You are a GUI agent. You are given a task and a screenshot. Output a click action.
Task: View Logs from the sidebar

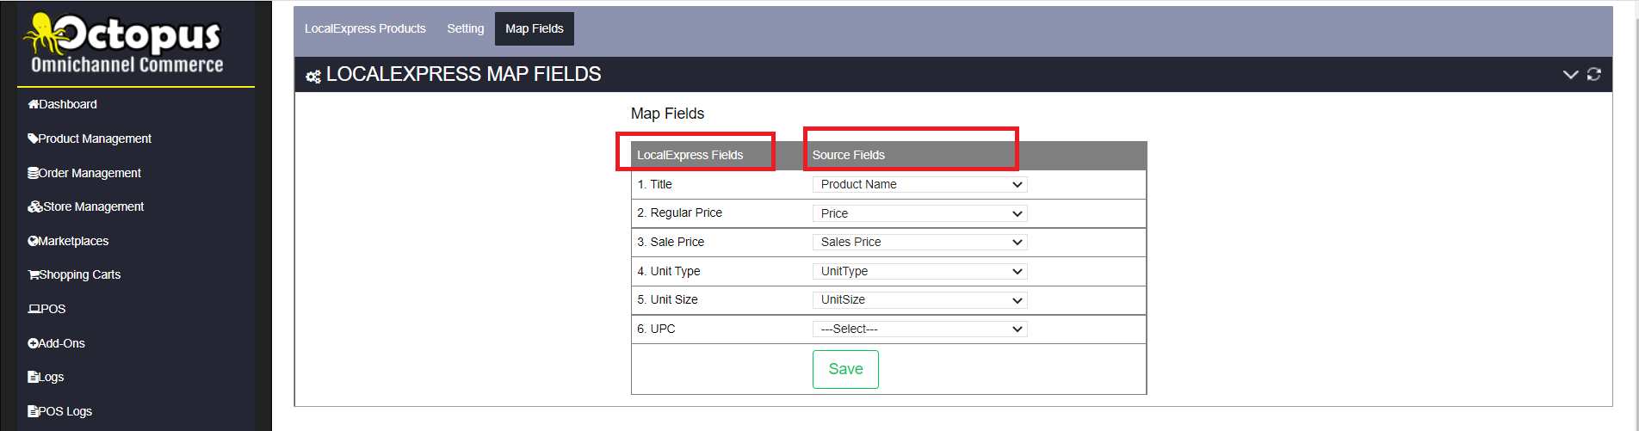pos(46,377)
